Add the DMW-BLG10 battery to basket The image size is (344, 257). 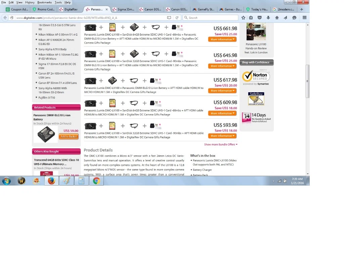69,137
